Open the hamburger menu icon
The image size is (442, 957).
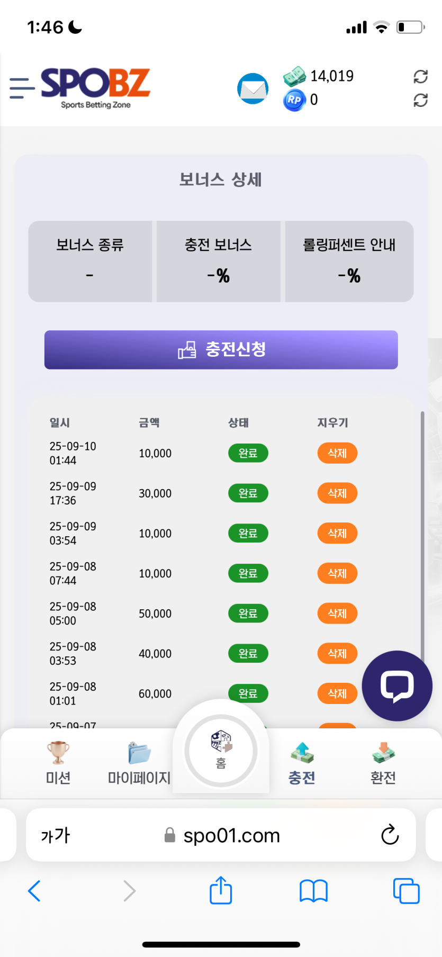point(22,88)
